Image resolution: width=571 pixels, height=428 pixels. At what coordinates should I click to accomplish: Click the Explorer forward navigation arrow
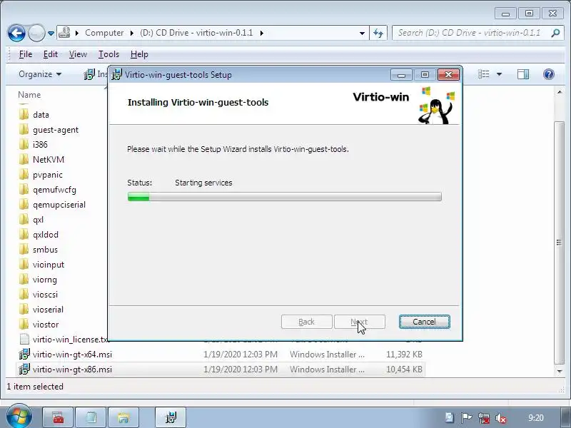(36, 33)
